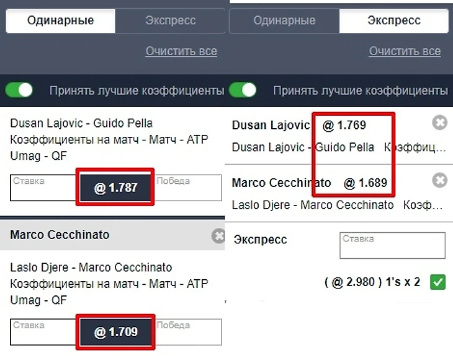Click the Marco Cecchinato header bar
The height and width of the screenshot is (356, 453).
tap(105, 235)
